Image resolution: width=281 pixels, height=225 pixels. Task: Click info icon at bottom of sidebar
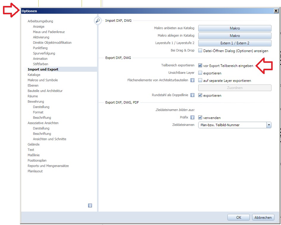coord(90,205)
